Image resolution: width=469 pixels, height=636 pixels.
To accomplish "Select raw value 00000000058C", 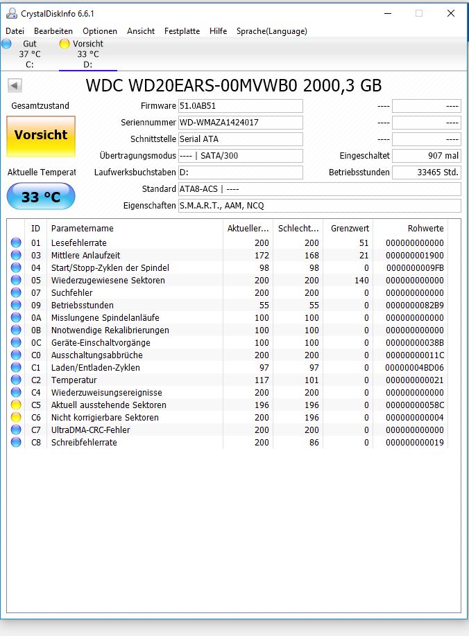I will coord(415,405).
